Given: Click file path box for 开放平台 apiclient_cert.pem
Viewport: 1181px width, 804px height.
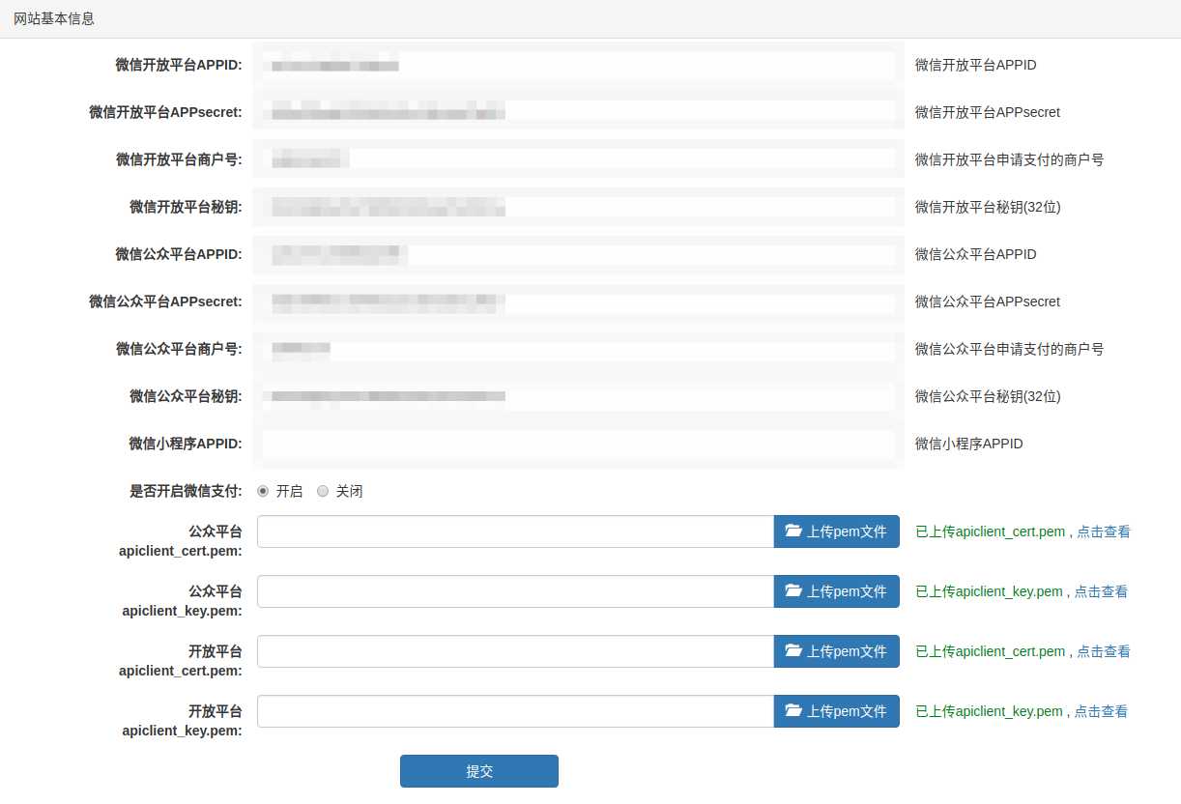Looking at the screenshot, I should (515, 651).
